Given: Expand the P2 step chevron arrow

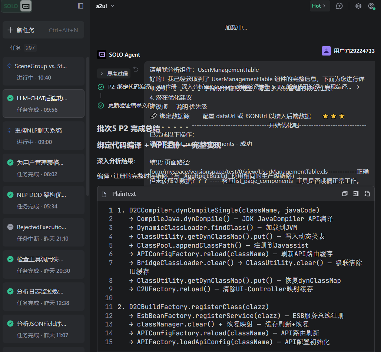Looking at the screenshot, I should coord(358,87).
